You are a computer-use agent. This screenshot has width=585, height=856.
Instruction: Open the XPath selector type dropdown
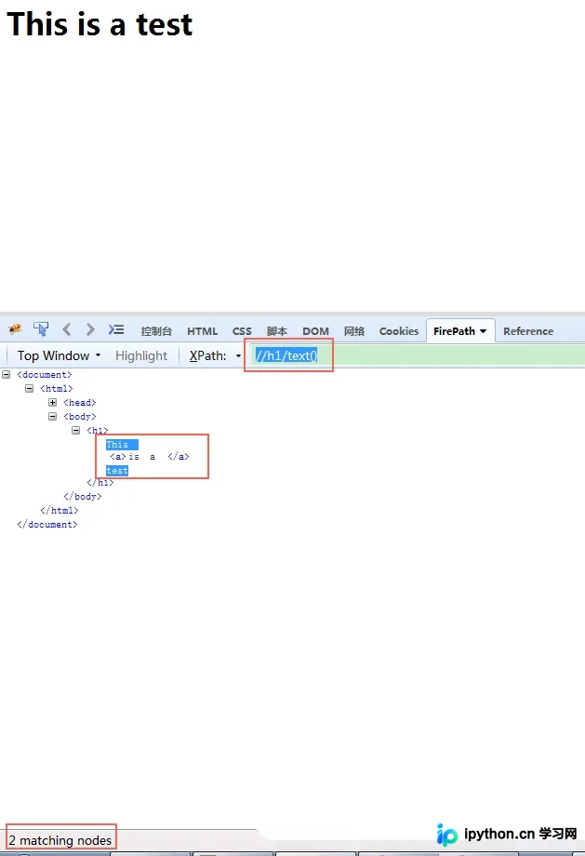click(x=238, y=356)
